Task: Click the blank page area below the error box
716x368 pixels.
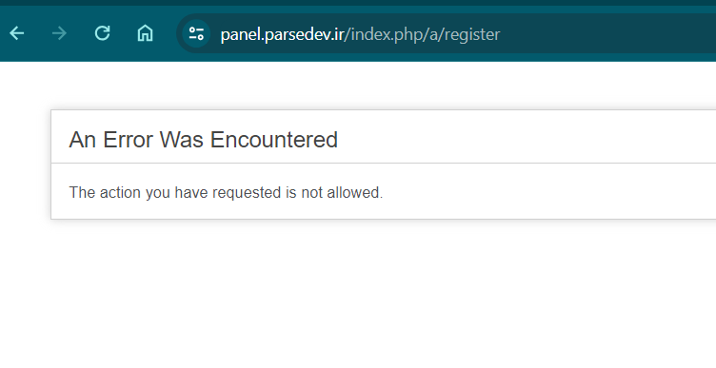Action: pyautogui.click(x=358, y=297)
